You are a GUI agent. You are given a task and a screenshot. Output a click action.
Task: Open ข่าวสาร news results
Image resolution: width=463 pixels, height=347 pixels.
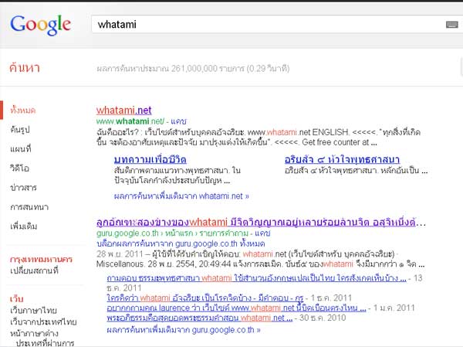23,188
